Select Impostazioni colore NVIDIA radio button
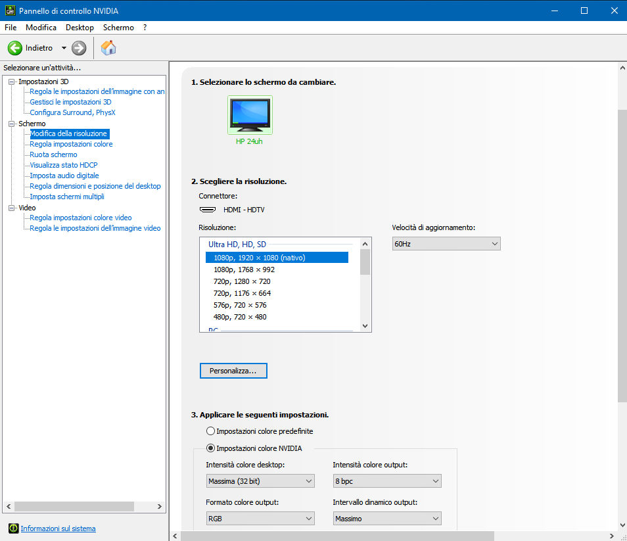Viewport: 627px width, 541px height. click(x=210, y=448)
